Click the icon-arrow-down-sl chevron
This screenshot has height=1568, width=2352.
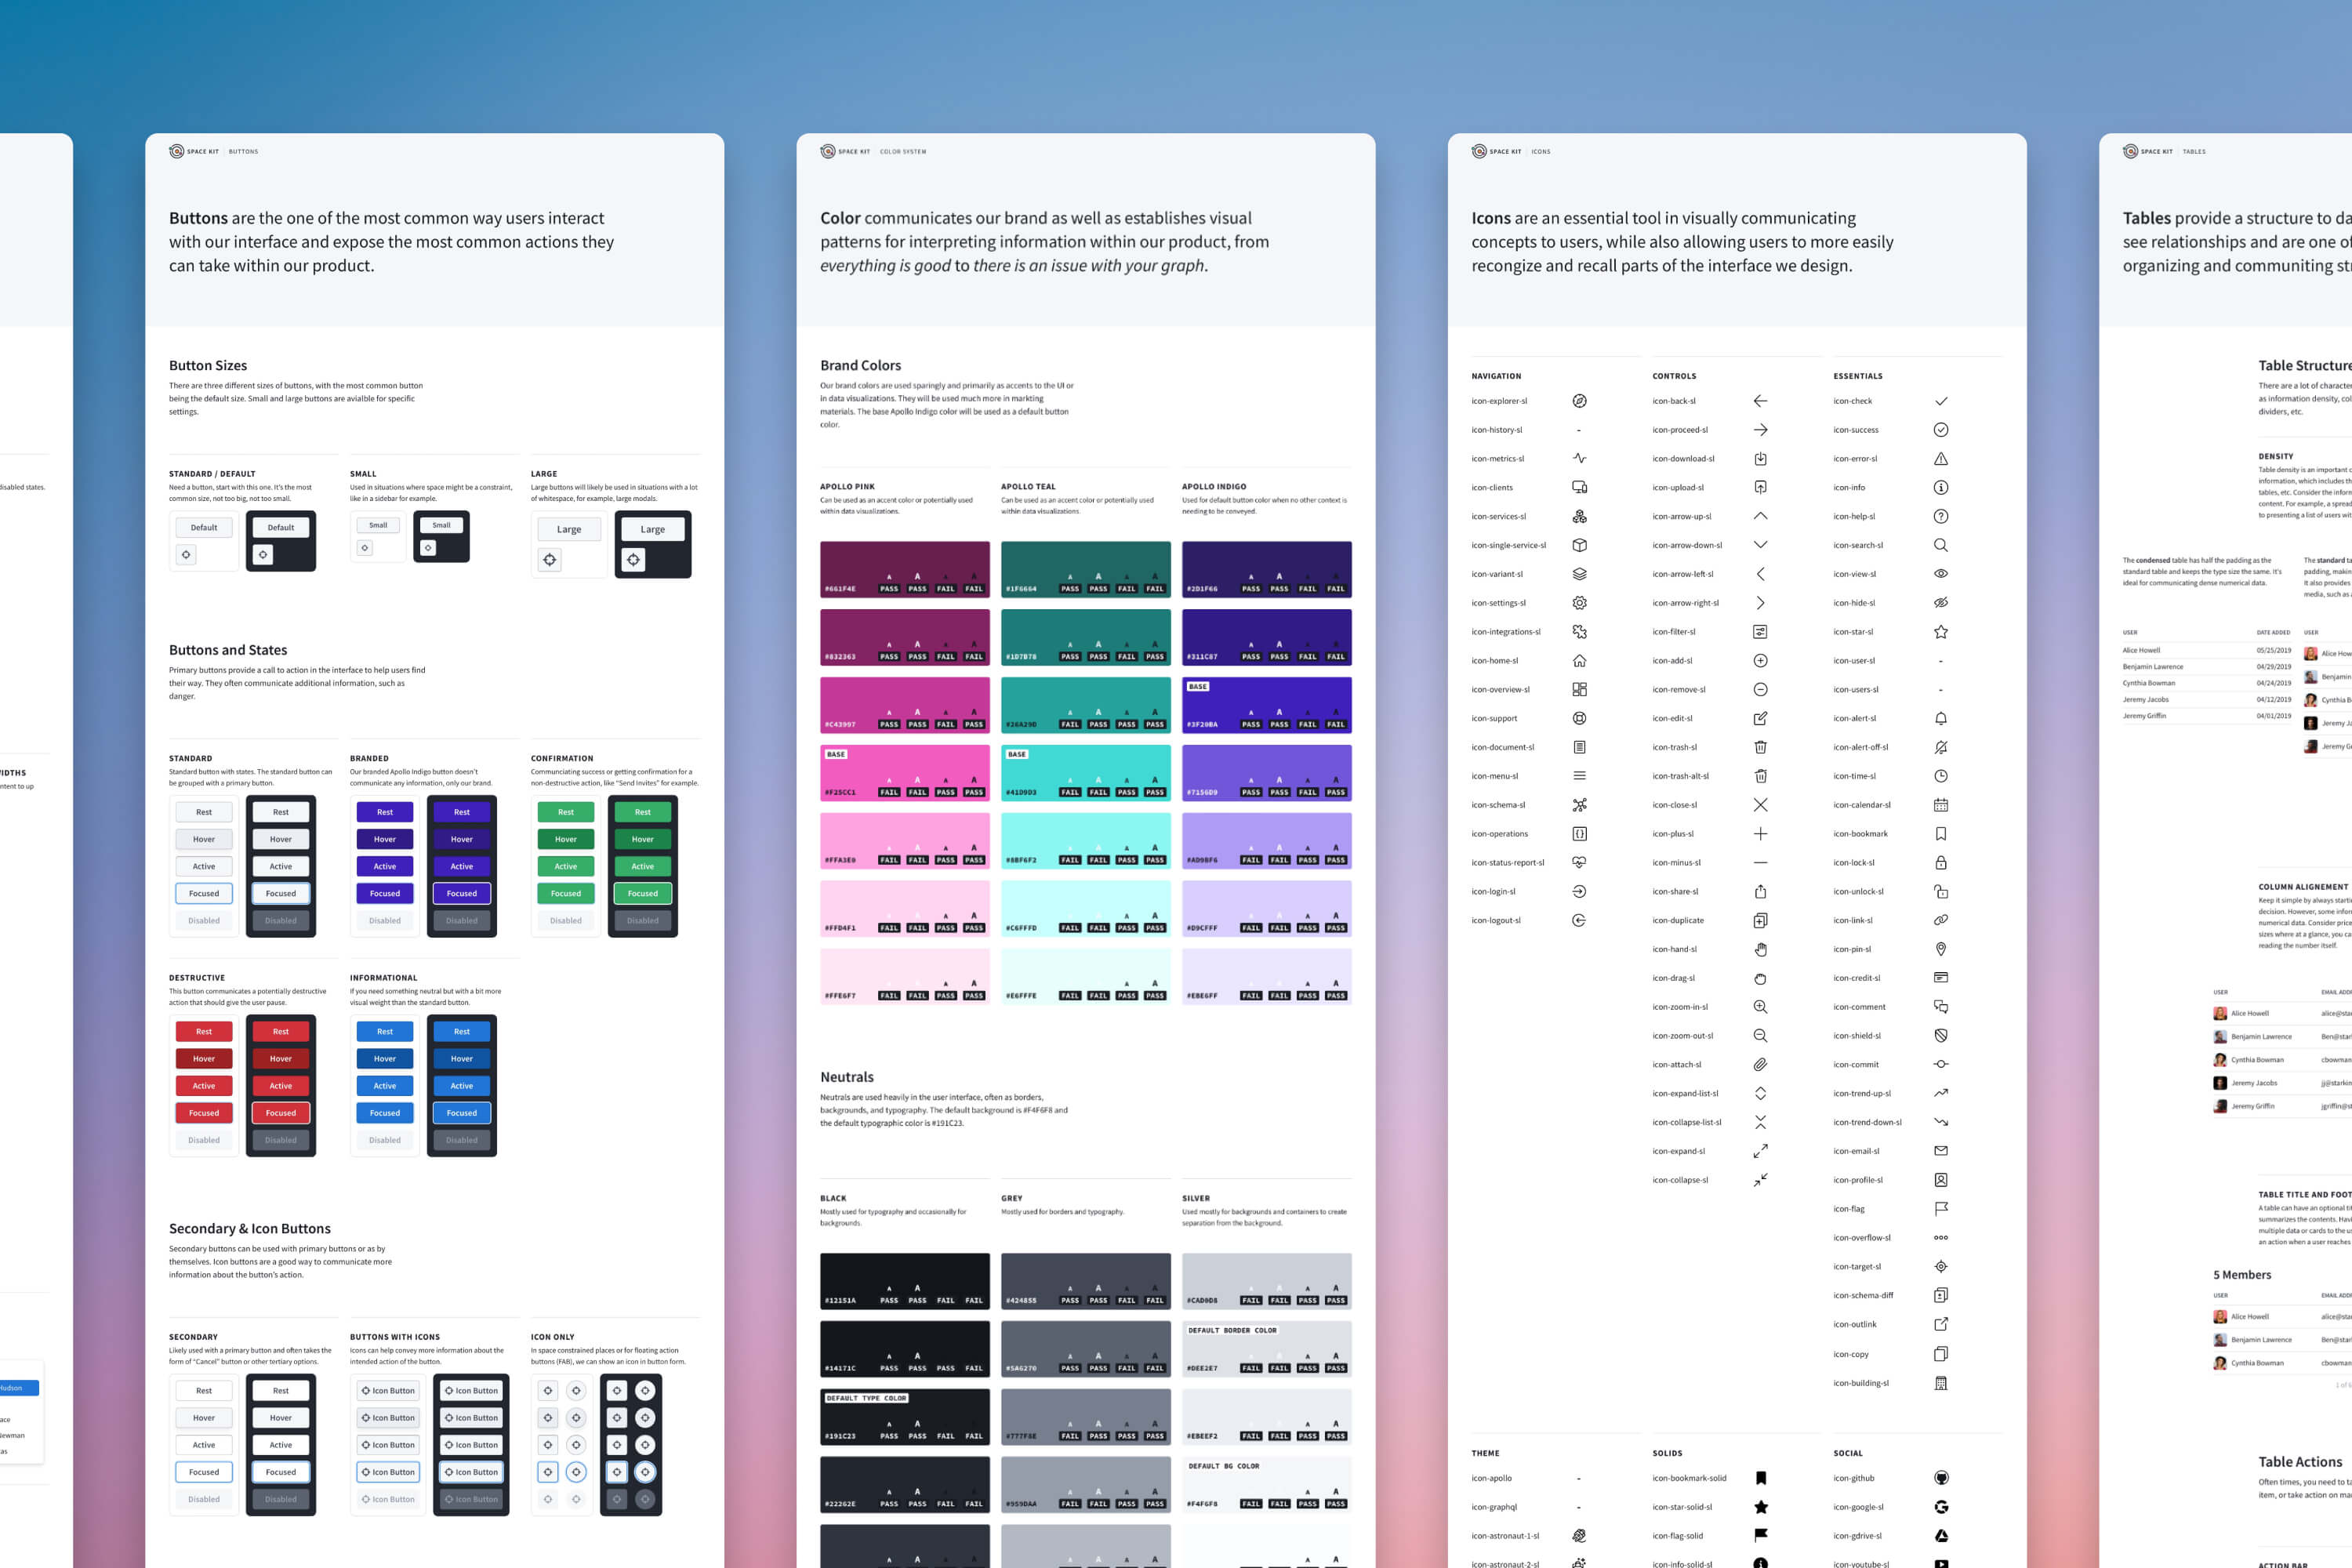tap(1760, 545)
